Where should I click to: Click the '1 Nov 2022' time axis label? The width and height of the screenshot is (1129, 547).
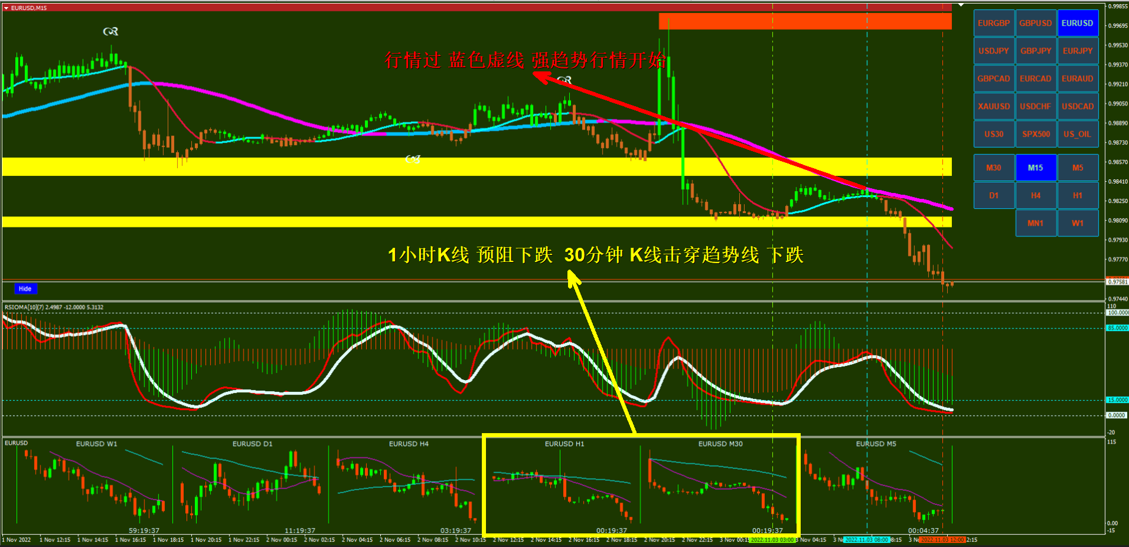tap(17, 540)
